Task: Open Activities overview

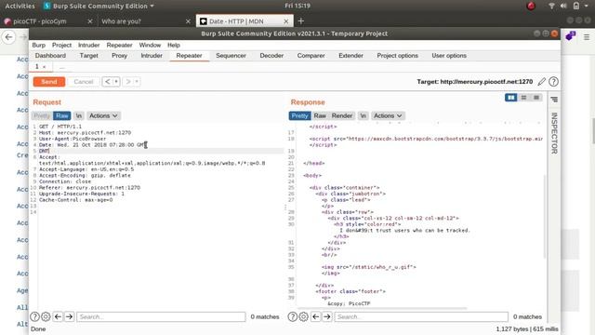Action: pyautogui.click(x=20, y=6)
